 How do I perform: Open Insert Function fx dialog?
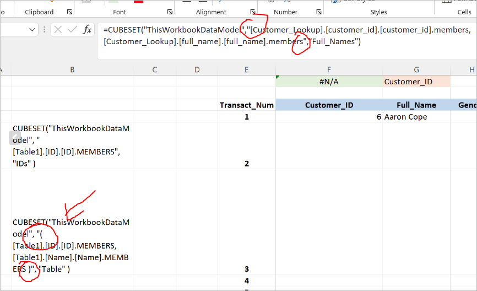(x=87, y=30)
